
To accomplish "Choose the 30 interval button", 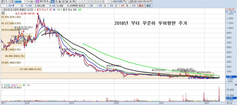I will click(x=95, y=2).
